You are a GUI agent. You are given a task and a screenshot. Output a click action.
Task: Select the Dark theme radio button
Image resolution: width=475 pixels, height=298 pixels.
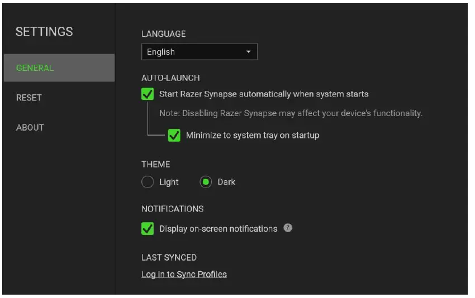(206, 182)
